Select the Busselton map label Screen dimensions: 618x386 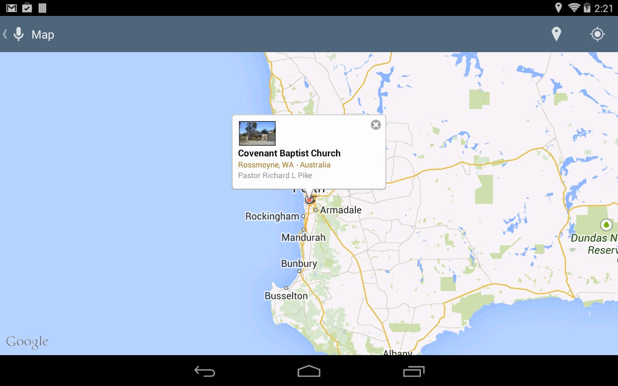286,296
